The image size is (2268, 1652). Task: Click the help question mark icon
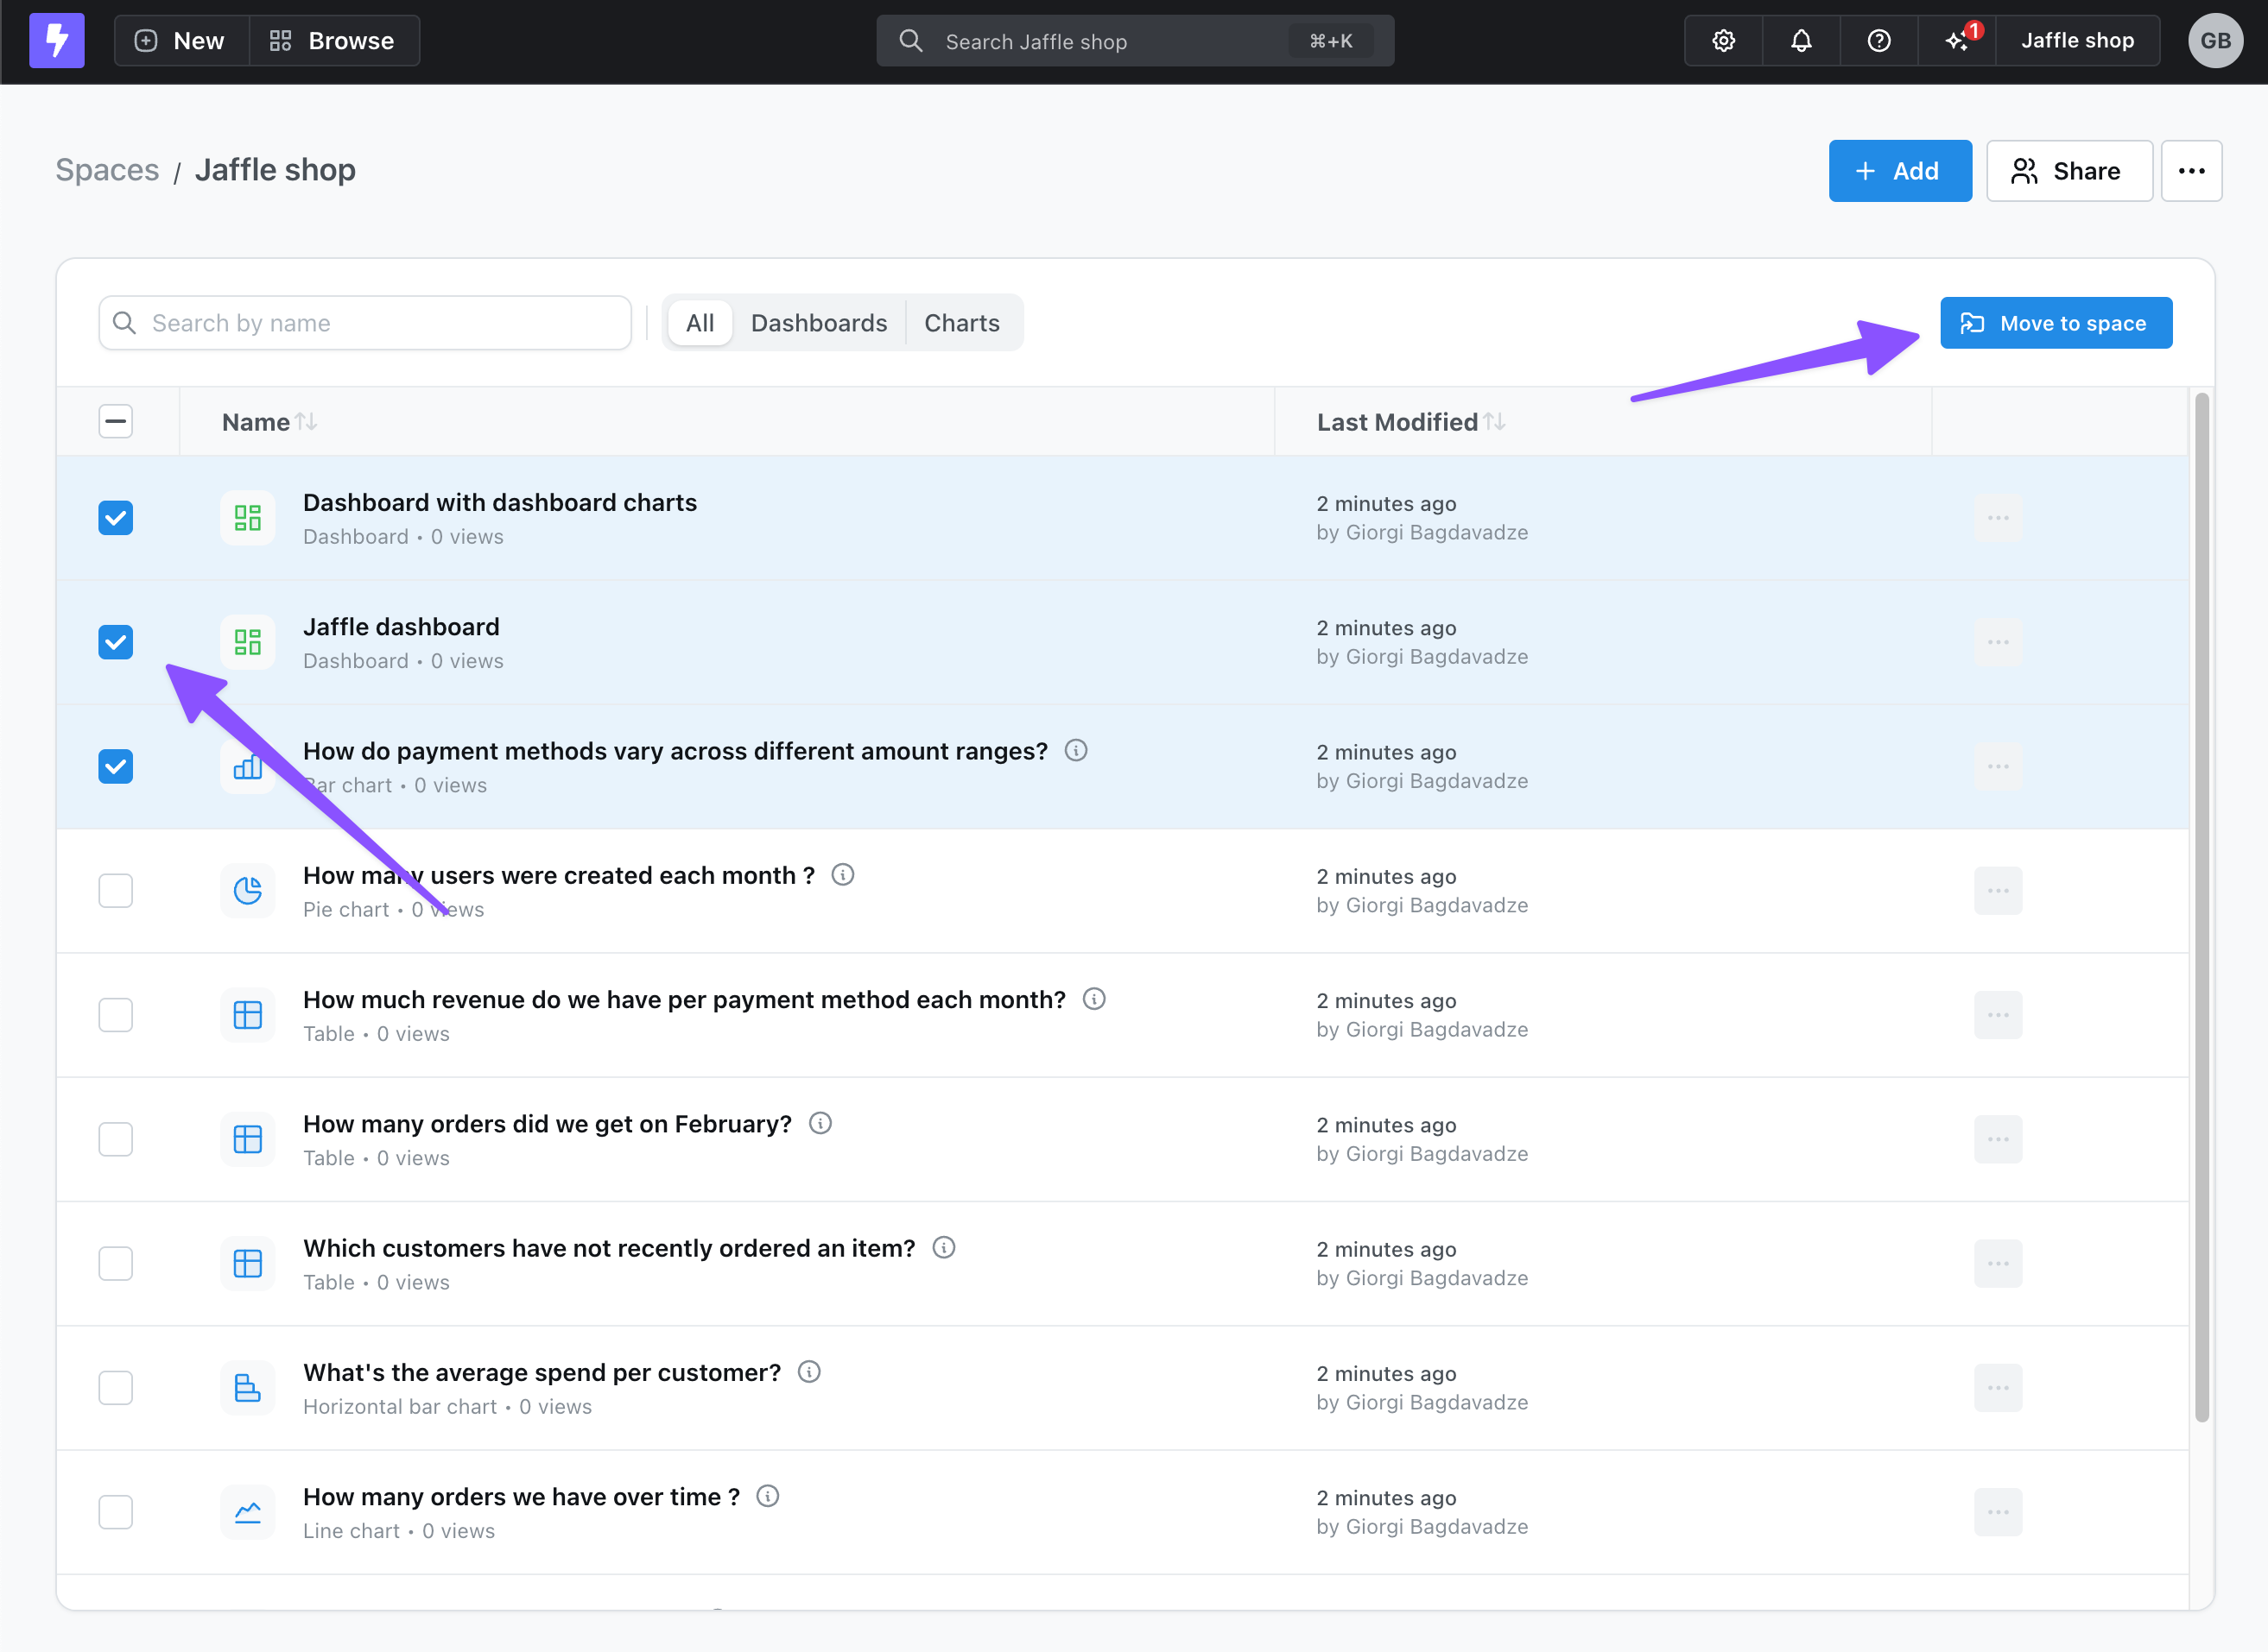1878,41
